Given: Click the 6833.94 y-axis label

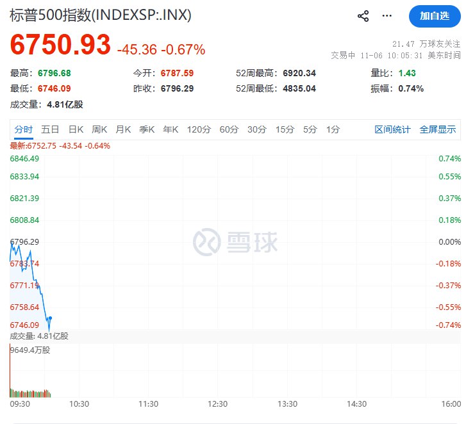Looking at the screenshot, I should click(24, 177).
